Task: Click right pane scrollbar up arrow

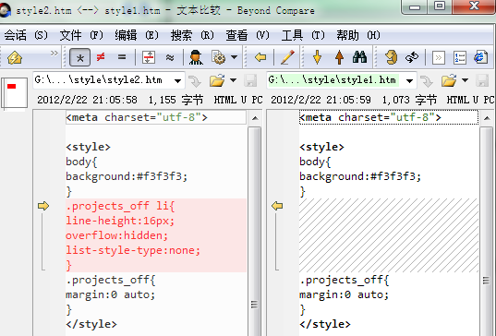Action: point(487,118)
